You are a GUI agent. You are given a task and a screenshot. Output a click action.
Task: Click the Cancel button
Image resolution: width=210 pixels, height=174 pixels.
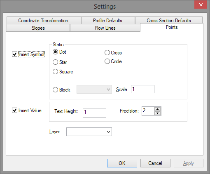coord(155,163)
